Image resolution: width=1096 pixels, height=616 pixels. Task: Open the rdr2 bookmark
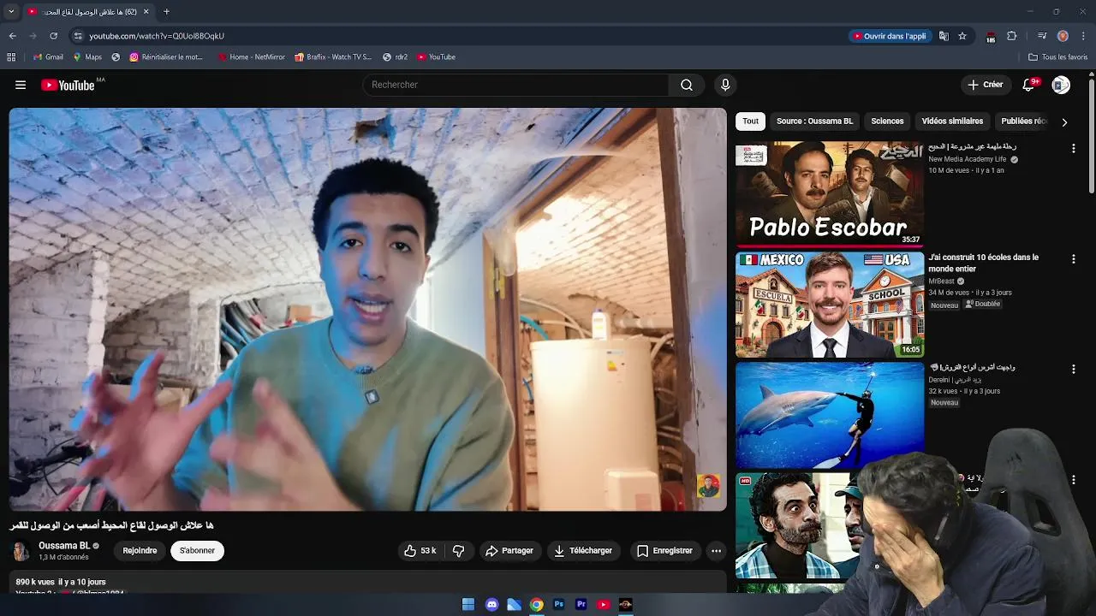395,57
